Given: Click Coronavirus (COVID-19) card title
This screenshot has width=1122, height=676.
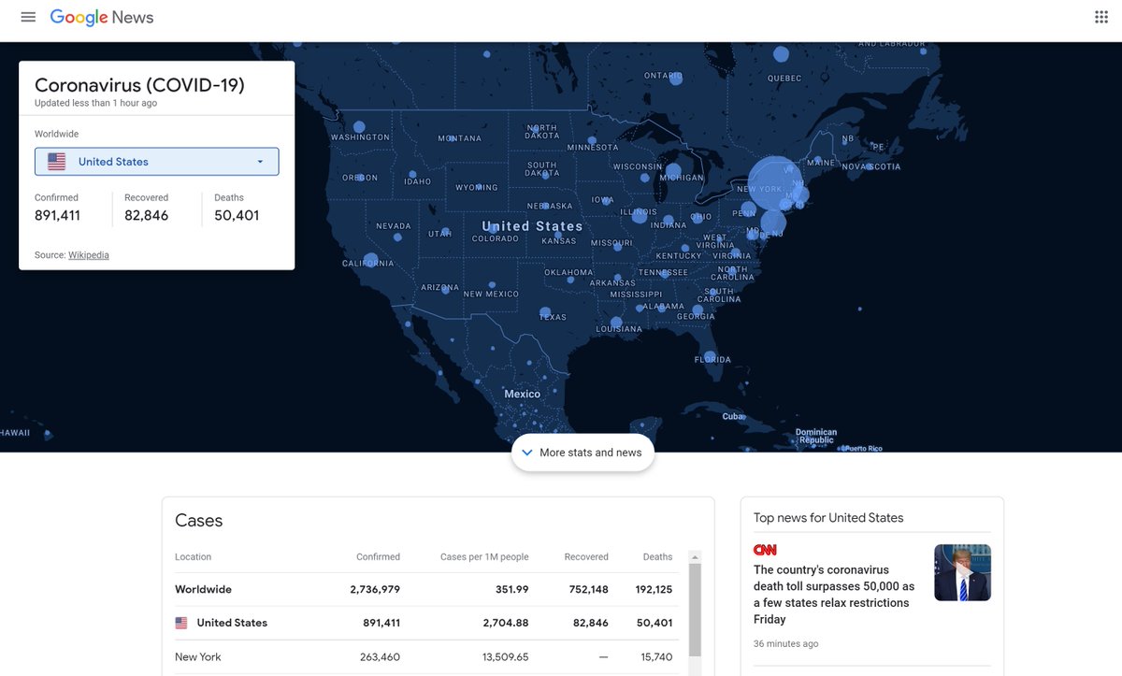Looking at the screenshot, I should (x=139, y=85).
